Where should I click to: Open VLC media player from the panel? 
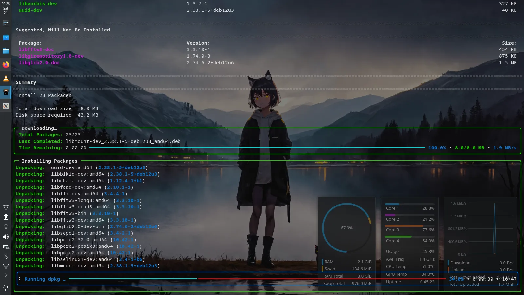(x=6, y=78)
